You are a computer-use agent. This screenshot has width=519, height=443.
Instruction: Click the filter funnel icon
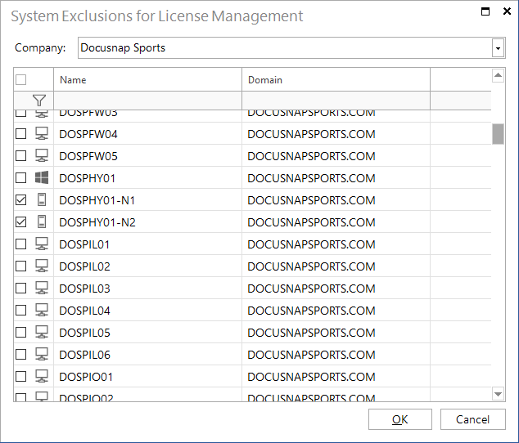pos(39,101)
